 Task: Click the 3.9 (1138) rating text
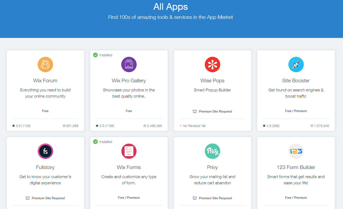[x=23, y=126]
